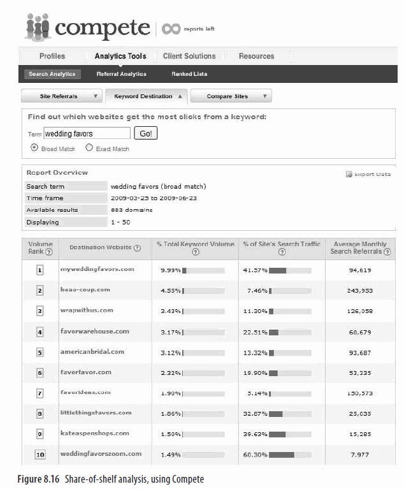This screenshot has width=404, height=489.
Task: Open help icon under % of Site's Search Traffic
Action: [x=282, y=252]
